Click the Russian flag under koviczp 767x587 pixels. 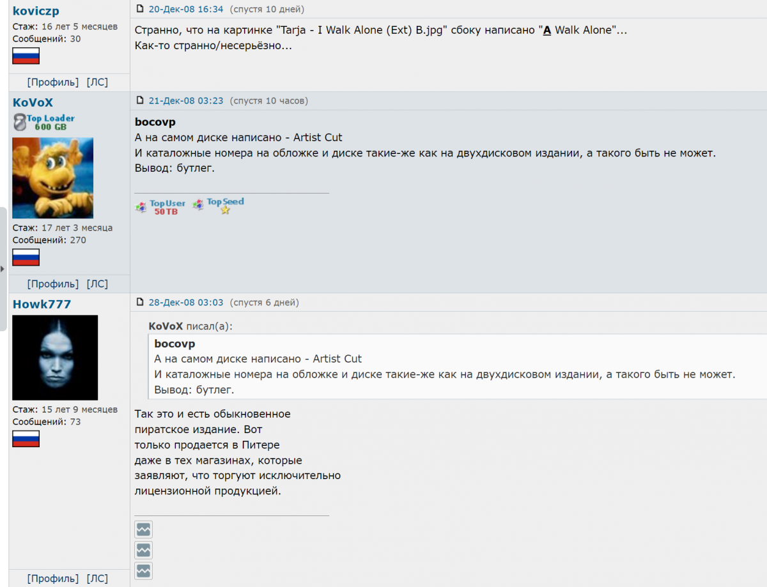(26, 56)
